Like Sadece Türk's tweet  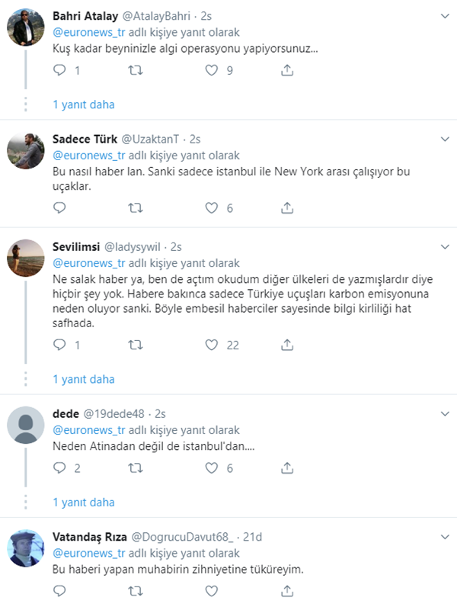[212, 207]
